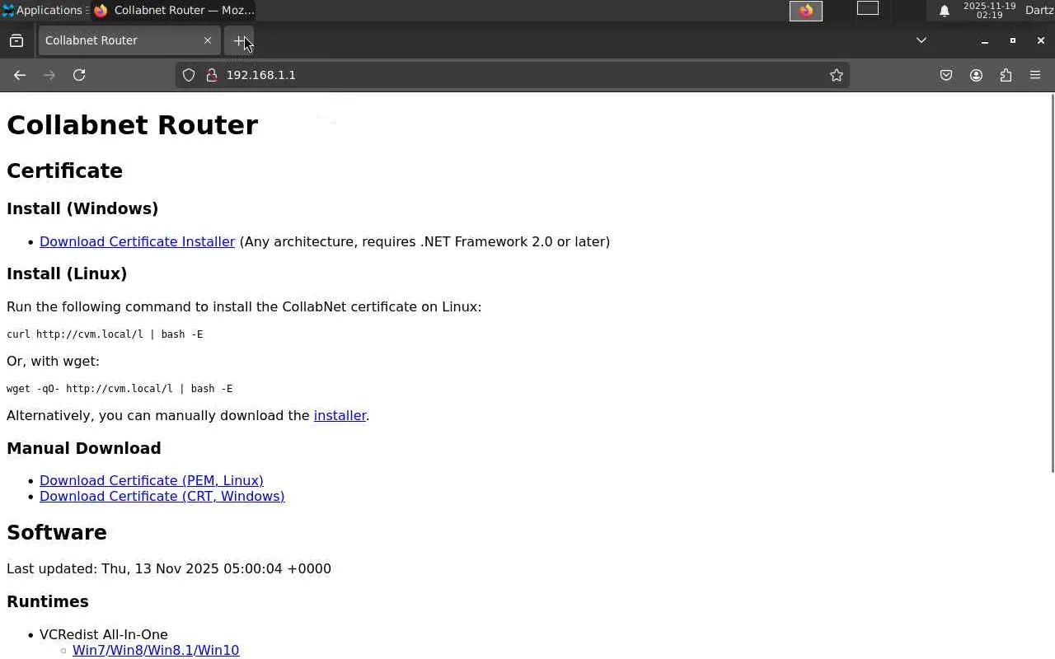Click the Collabnet Router page heading
The width and height of the screenshot is (1055, 659).
(133, 125)
